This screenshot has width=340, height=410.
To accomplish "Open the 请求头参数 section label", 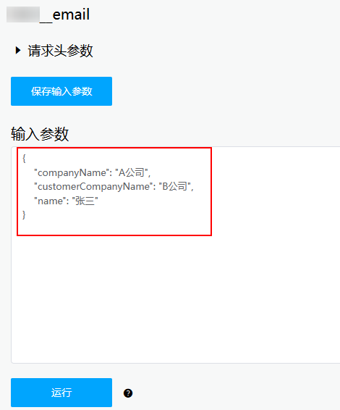I will coord(60,51).
